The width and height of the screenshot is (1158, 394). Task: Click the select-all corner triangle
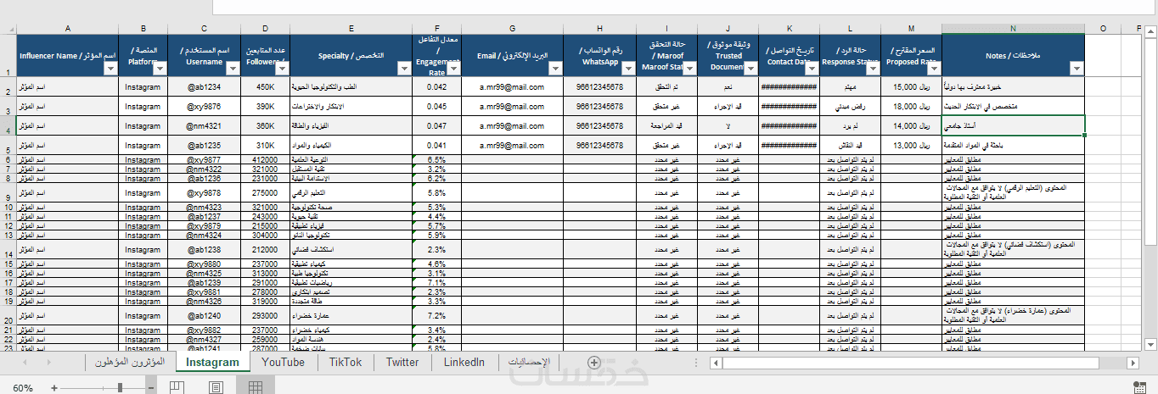(8, 29)
